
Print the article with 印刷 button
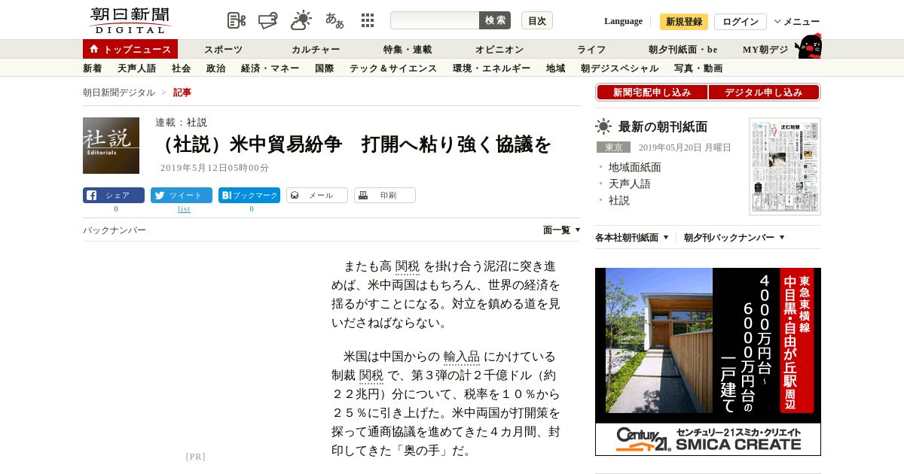tap(385, 196)
